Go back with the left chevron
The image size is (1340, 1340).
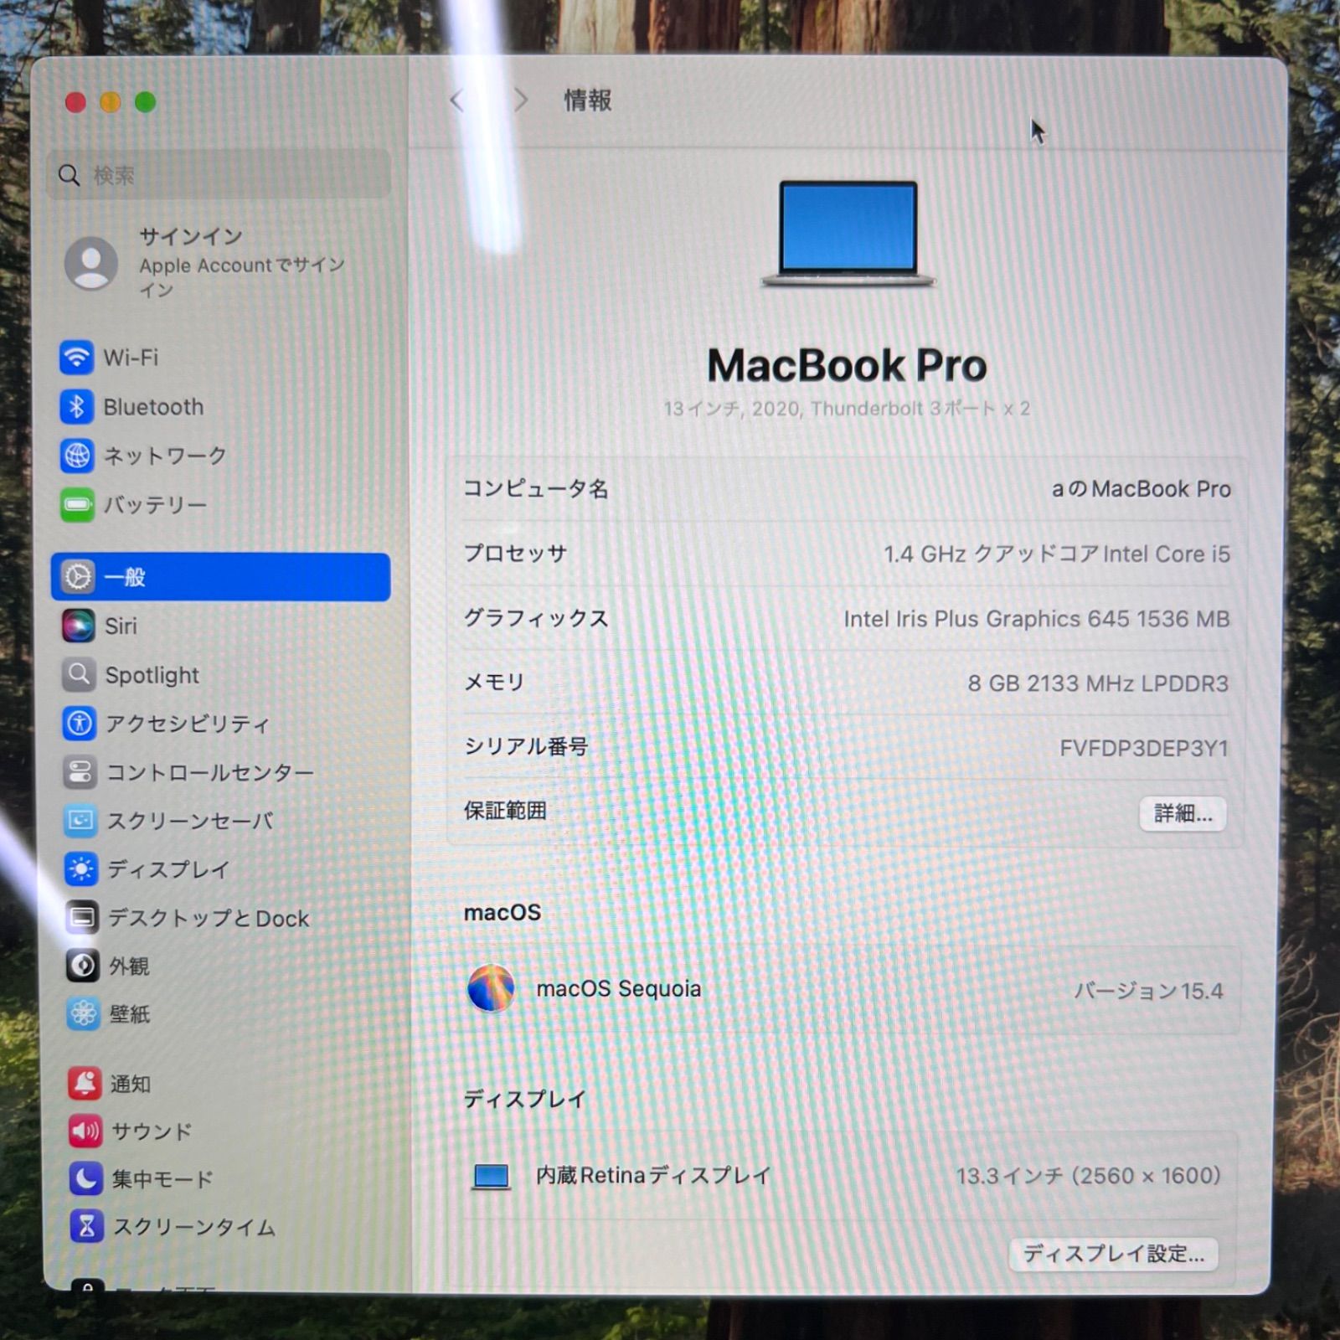pos(456,101)
